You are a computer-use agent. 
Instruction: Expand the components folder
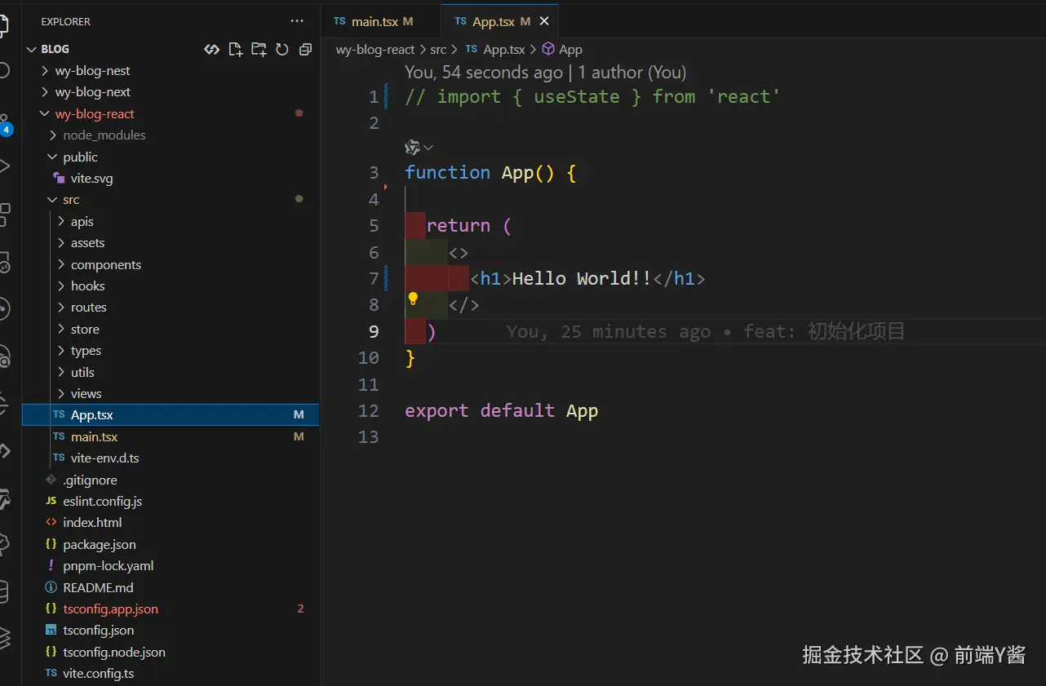click(x=61, y=264)
